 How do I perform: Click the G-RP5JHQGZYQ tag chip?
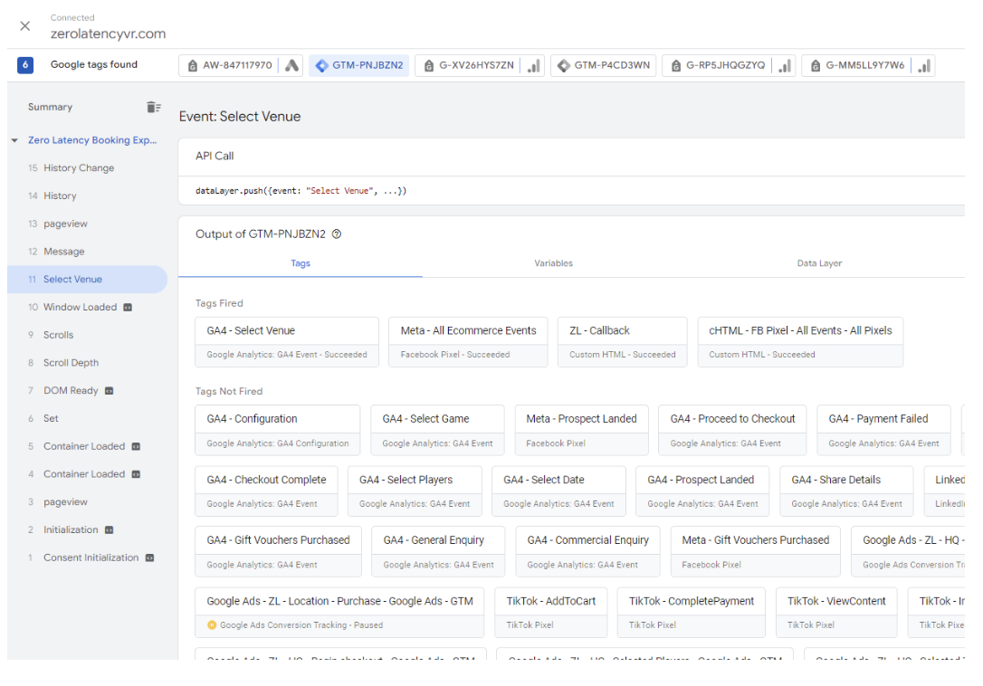point(726,64)
